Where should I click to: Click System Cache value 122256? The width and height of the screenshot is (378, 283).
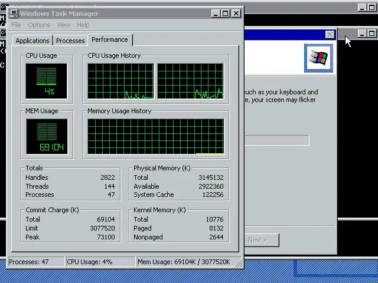point(213,195)
